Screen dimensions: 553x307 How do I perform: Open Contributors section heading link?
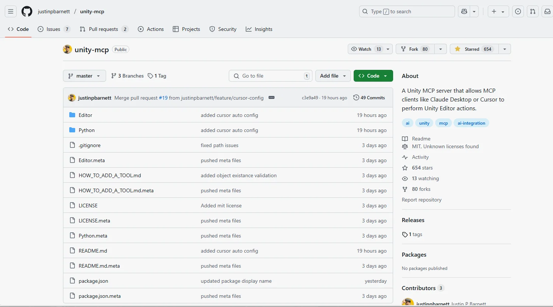tap(423, 288)
